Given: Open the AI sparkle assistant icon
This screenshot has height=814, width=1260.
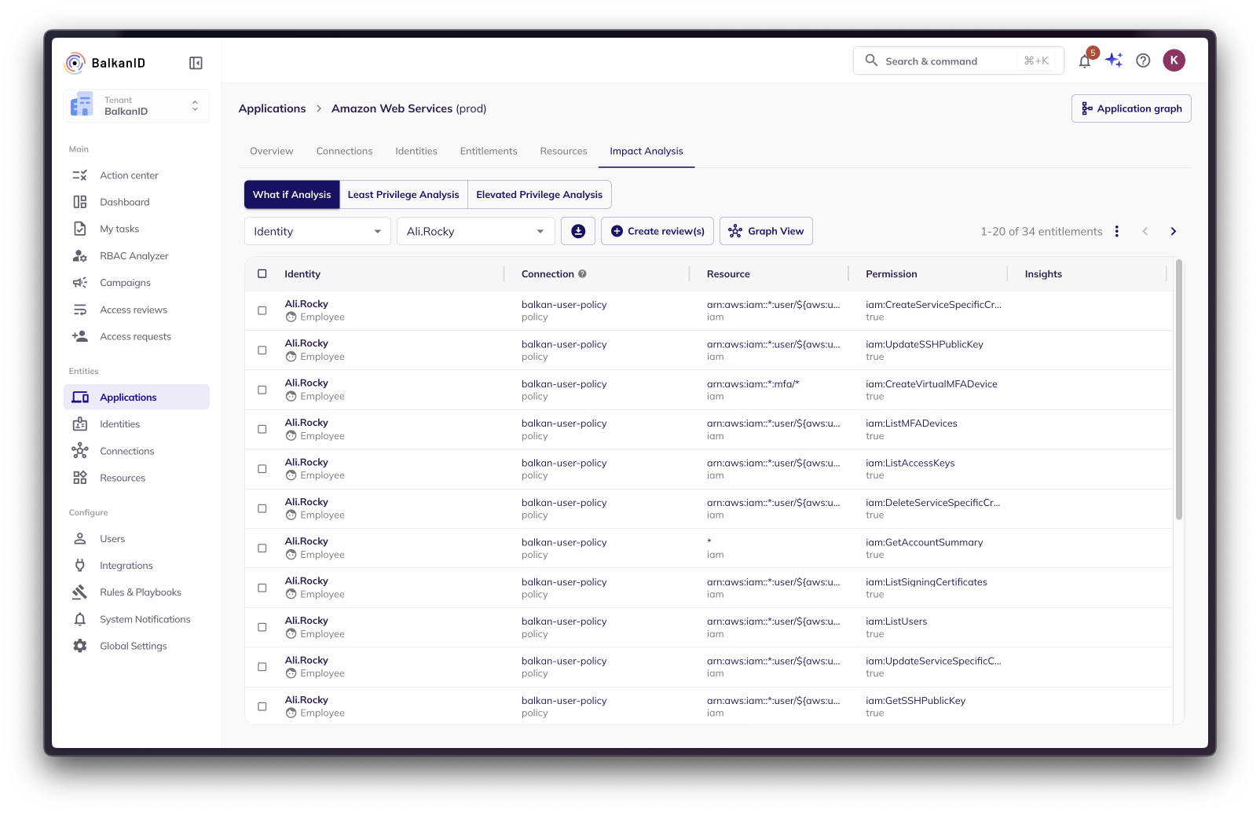Looking at the screenshot, I should [1114, 60].
